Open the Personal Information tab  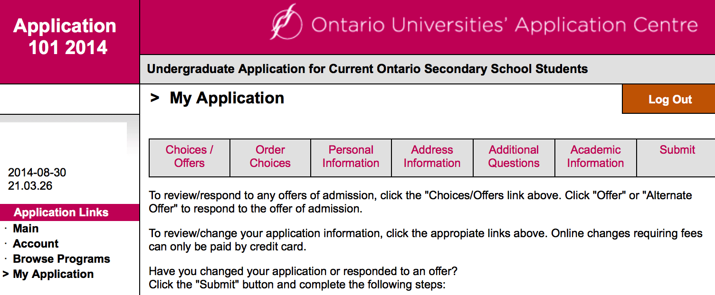tap(351, 157)
